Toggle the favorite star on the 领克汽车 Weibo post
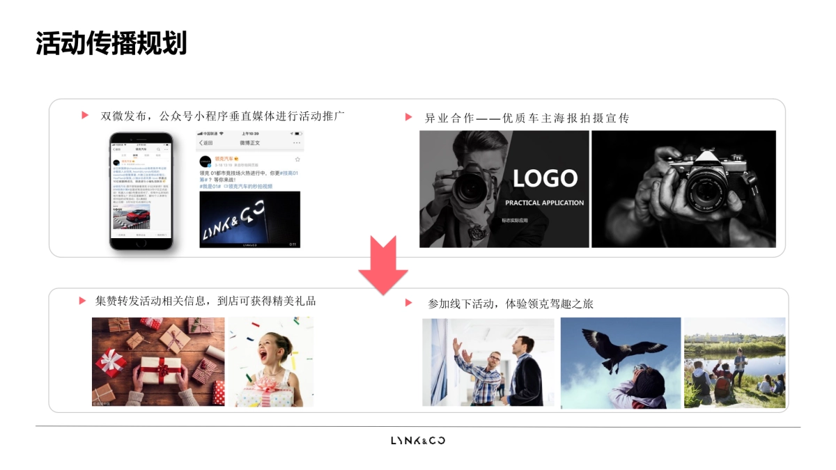836x470 pixels. [297, 159]
